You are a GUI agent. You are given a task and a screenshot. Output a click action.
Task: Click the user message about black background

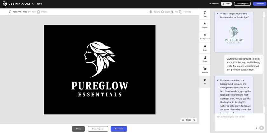tap(244, 64)
